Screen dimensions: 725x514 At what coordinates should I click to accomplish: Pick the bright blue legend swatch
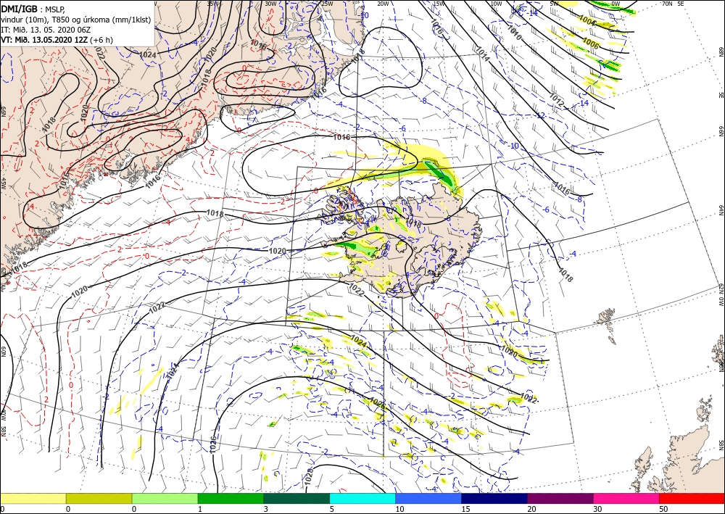[x=428, y=498]
